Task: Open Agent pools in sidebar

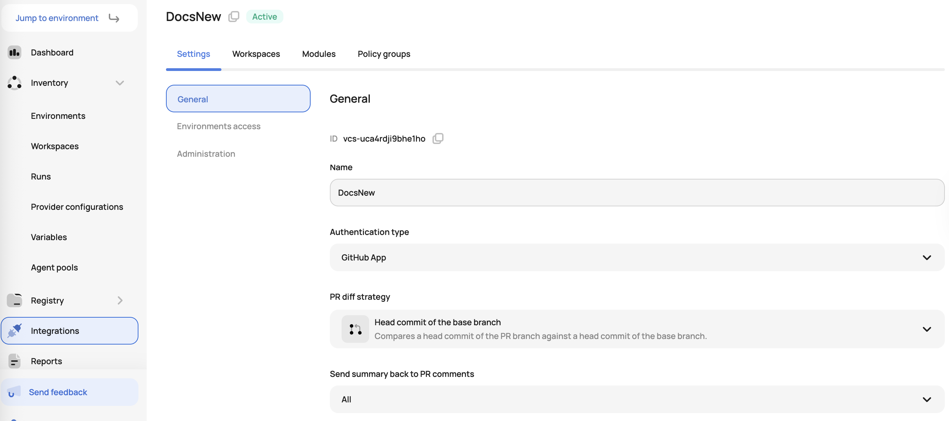Action: click(54, 267)
